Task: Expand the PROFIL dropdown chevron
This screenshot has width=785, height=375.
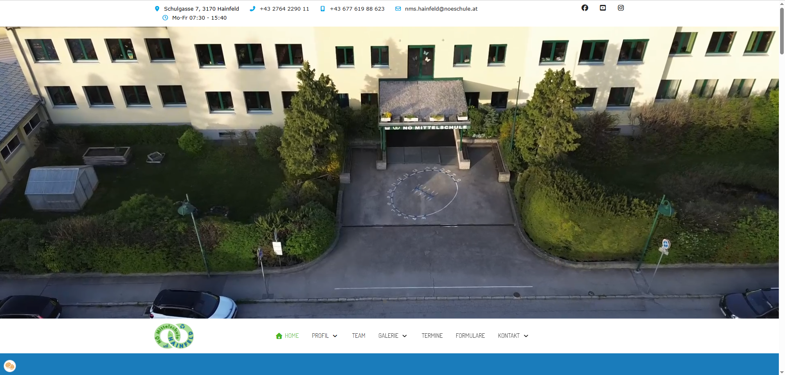Action: pyautogui.click(x=335, y=336)
